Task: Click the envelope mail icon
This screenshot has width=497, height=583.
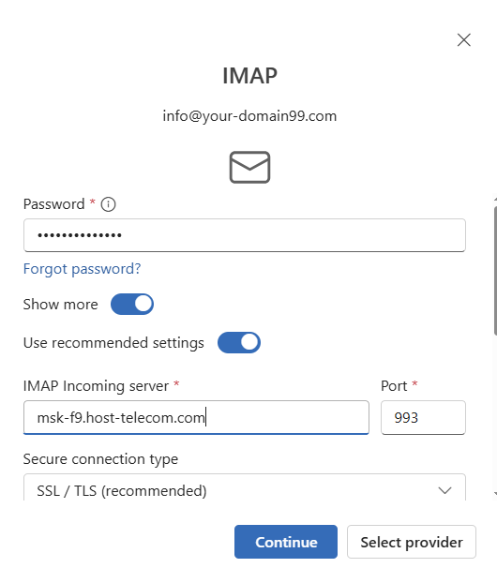Action: [249, 168]
